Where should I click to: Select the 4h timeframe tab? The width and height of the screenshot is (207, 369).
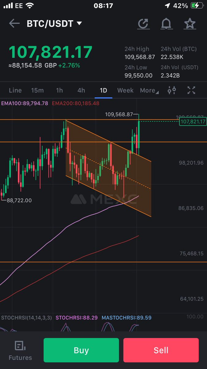click(x=81, y=90)
